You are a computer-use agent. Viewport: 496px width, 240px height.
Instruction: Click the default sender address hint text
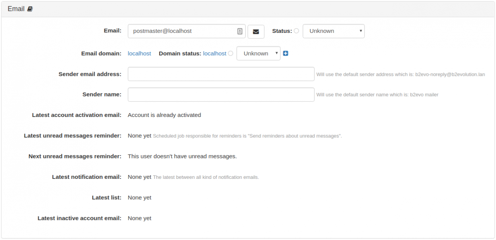point(401,74)
